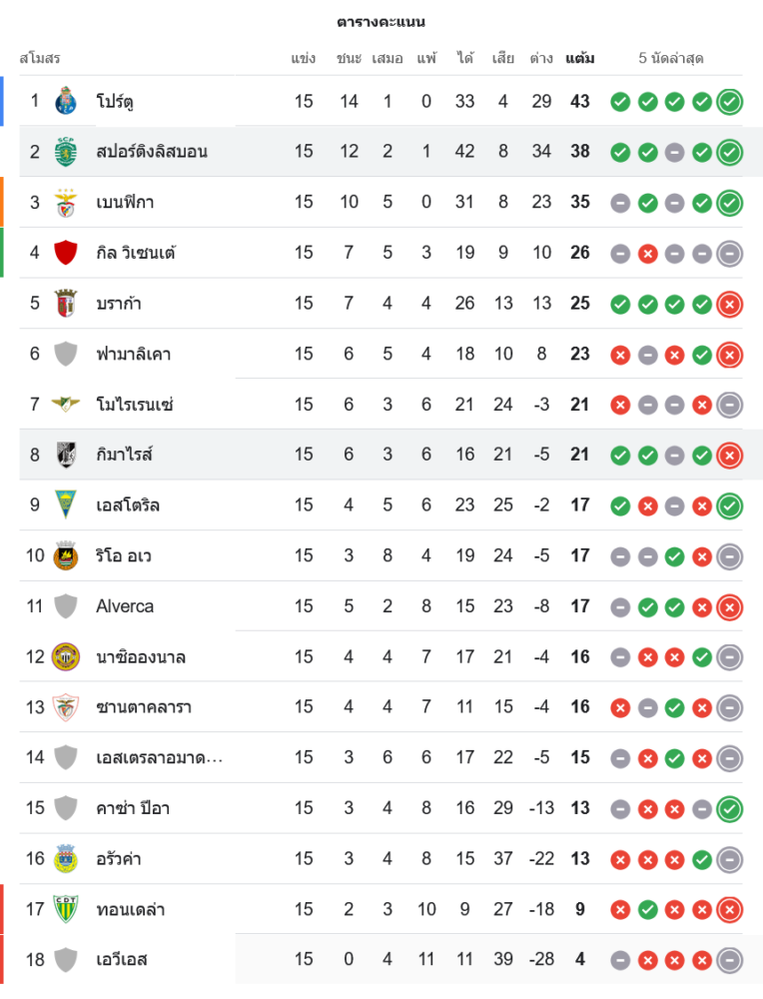This screenshot has height=999, width=763.
Task: Click the 5 นัดล่าสุด column header
Action: [671, 58]
